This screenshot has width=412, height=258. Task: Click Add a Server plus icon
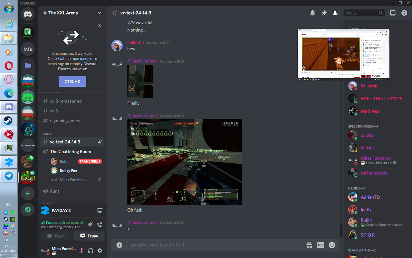pyautogui.click(x=28, y=193)
